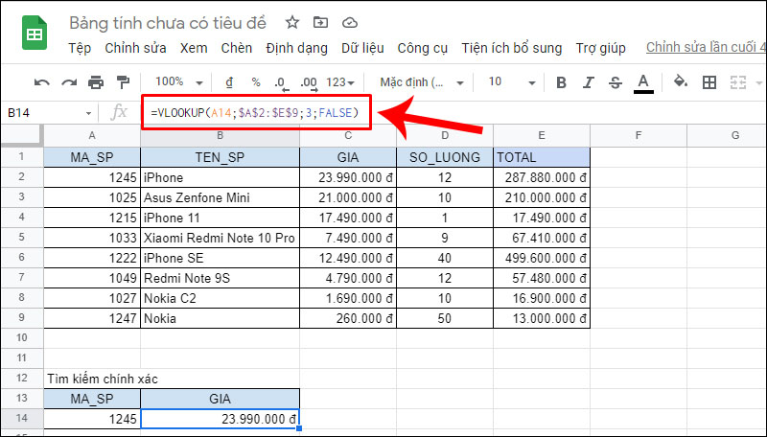Click the percent format button
This screenshot has width=767, height=437.
(256, 82)
